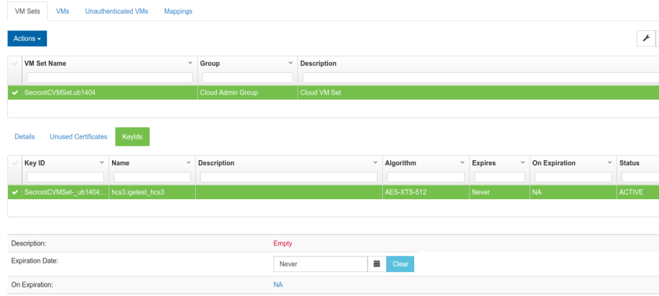This screenshot has height=296, width=659.
Task: Open the Actions dropdown menu
Action: pyautogui.click(x=27, y=39)
